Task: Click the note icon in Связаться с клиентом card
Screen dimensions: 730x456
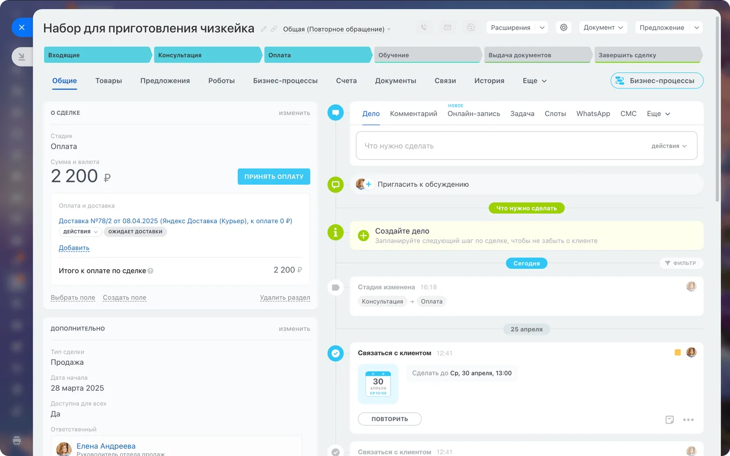Action: [669, 420]
